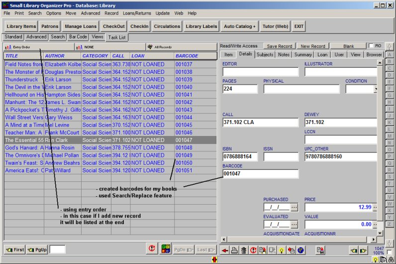This screenshot has width=396, height=264.
Task: Click the red refresh icon in record toolbar
Action: 253,251
